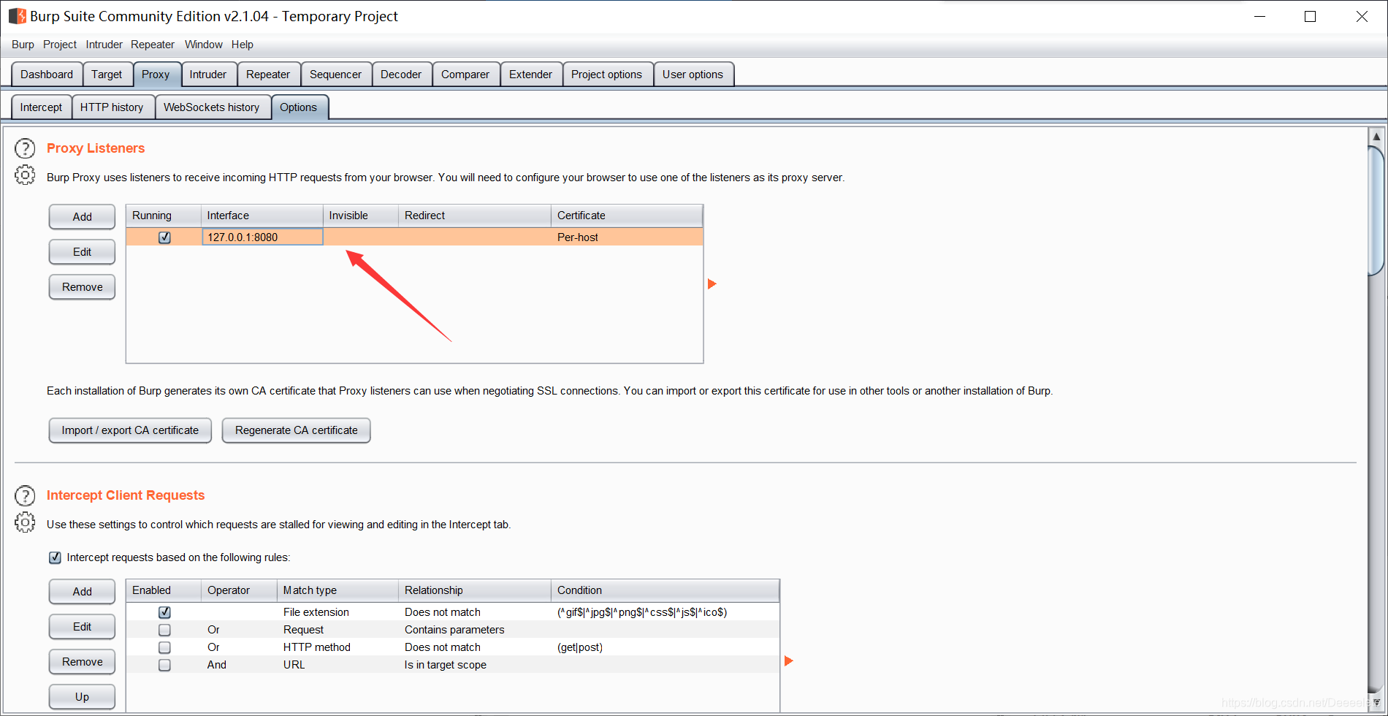Click the Per-host certificate cell

(626, 237)
